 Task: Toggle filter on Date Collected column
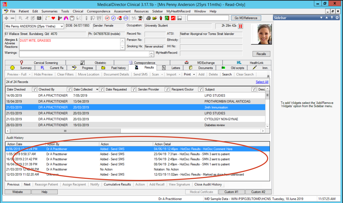[101, 89]
